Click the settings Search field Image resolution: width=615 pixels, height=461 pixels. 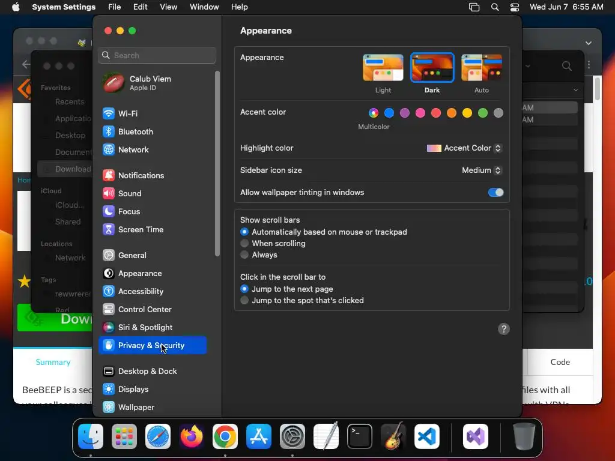point(157,55)
